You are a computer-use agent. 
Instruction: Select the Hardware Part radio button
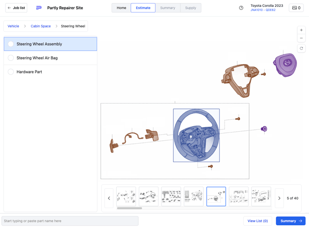pos(11,72)
